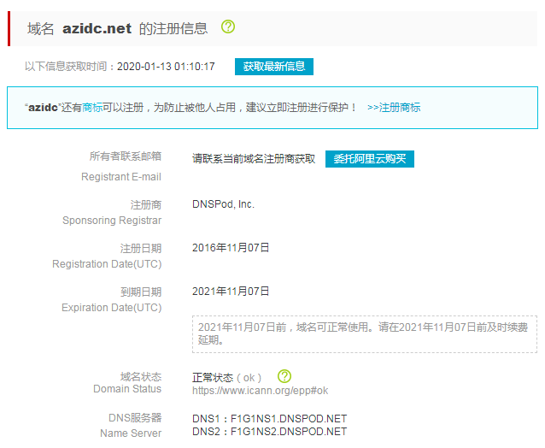Click the 正常状态 (ok) status text

click(227, 377)
